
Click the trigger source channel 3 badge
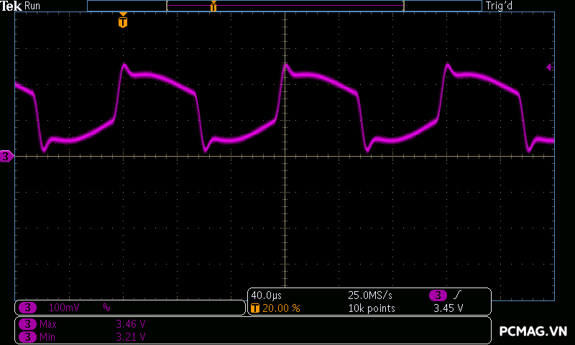point(438,295)
